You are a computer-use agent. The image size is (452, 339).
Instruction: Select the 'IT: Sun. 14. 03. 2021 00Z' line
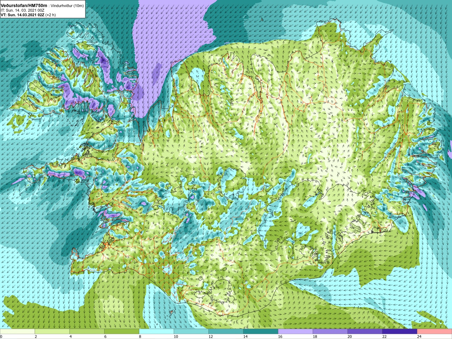[x=23, y=10]
